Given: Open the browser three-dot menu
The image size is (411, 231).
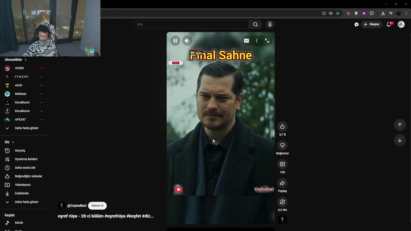Looking at the screenshot, I should [x=406, y=13].
